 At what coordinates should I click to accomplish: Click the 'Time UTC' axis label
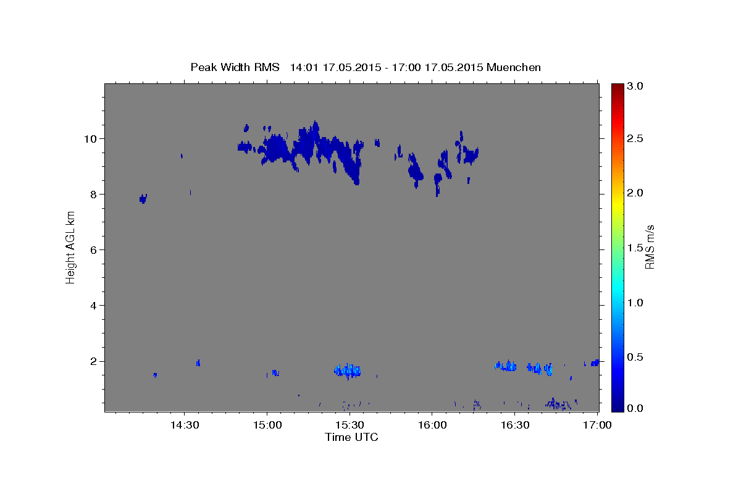[x=351, y=437]
